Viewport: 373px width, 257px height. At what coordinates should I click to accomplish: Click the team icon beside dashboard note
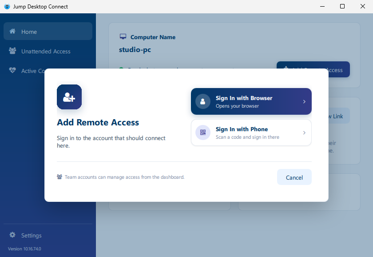[60, 177]
